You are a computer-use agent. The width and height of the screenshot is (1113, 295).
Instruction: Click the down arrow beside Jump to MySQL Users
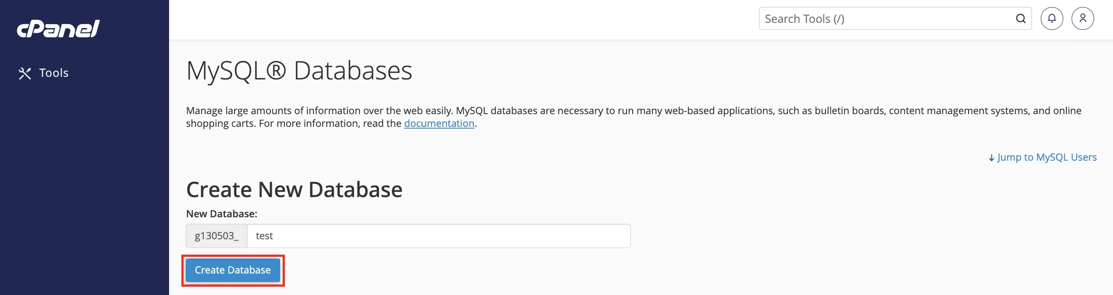click(x=991, y=158)
